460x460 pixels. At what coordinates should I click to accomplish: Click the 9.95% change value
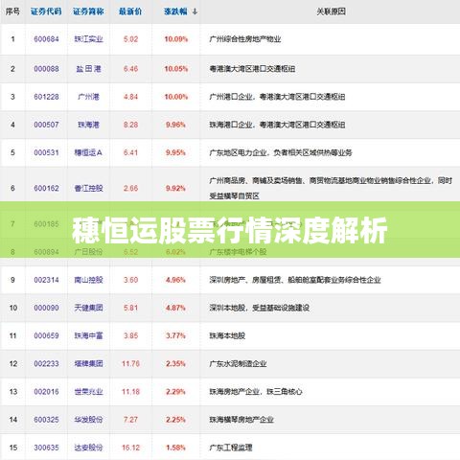175,152
